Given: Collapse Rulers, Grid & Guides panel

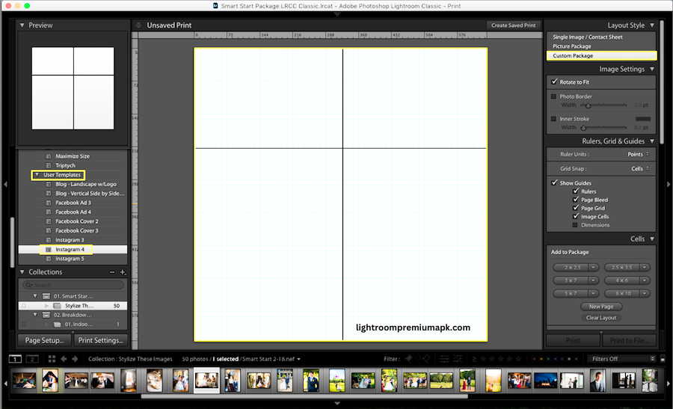Looking at the screenshot, I should pyautogui.click(x=652, y=141).
